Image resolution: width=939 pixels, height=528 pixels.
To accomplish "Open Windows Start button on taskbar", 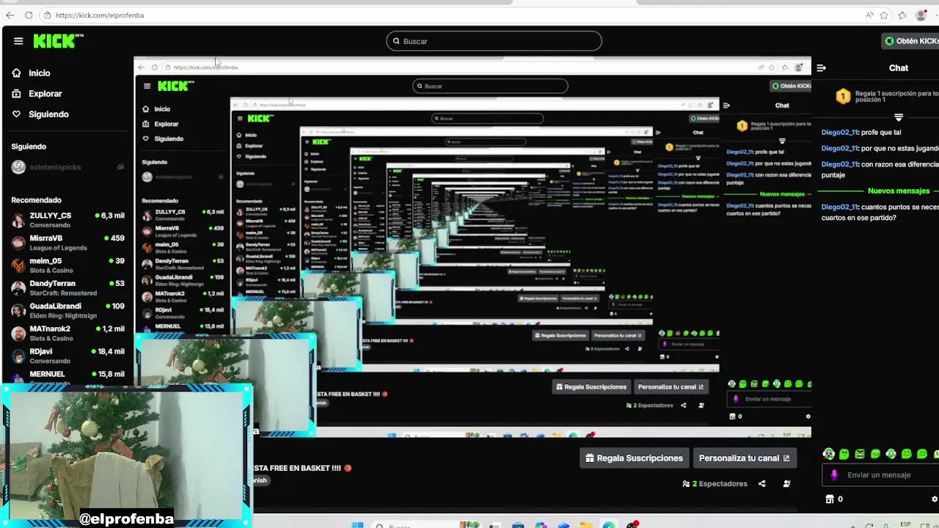I will pos(357,526).
